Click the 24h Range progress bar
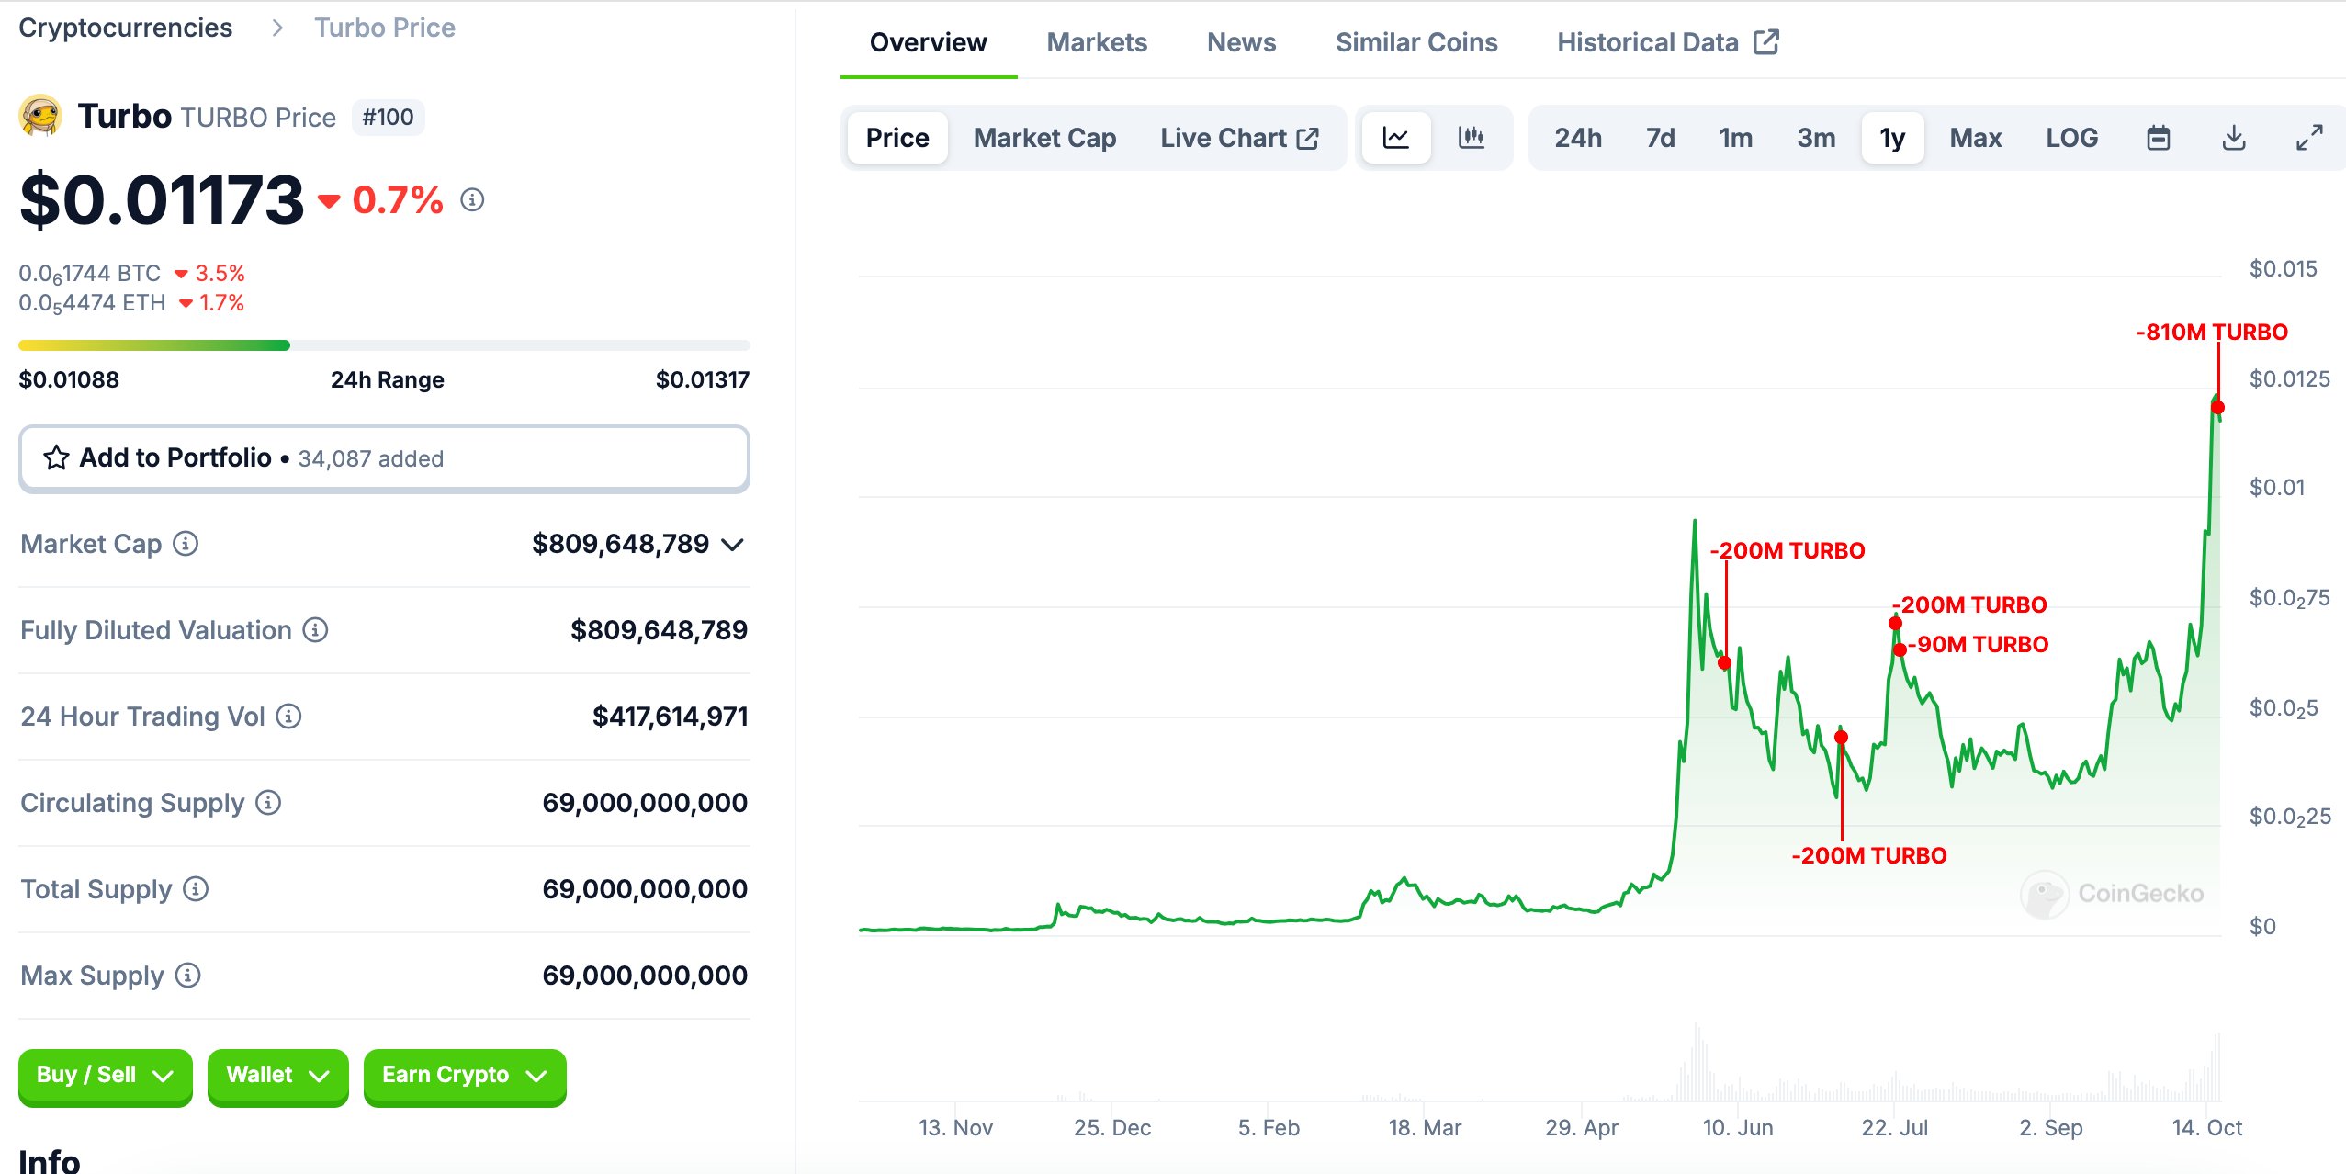Viewport: 2346px width, 1174px height. tap(384, 345)
